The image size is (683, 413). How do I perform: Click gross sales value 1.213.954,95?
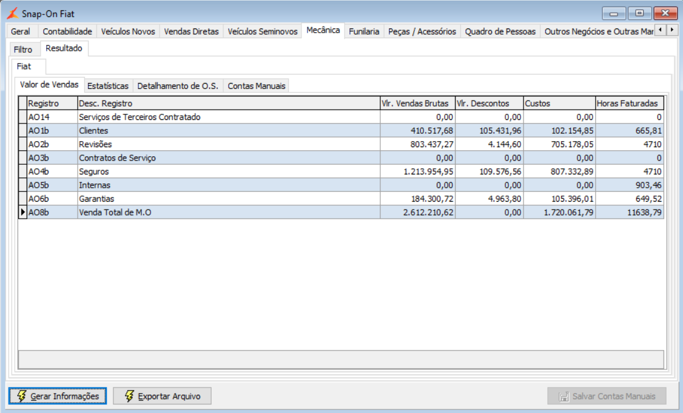point(418,171)
